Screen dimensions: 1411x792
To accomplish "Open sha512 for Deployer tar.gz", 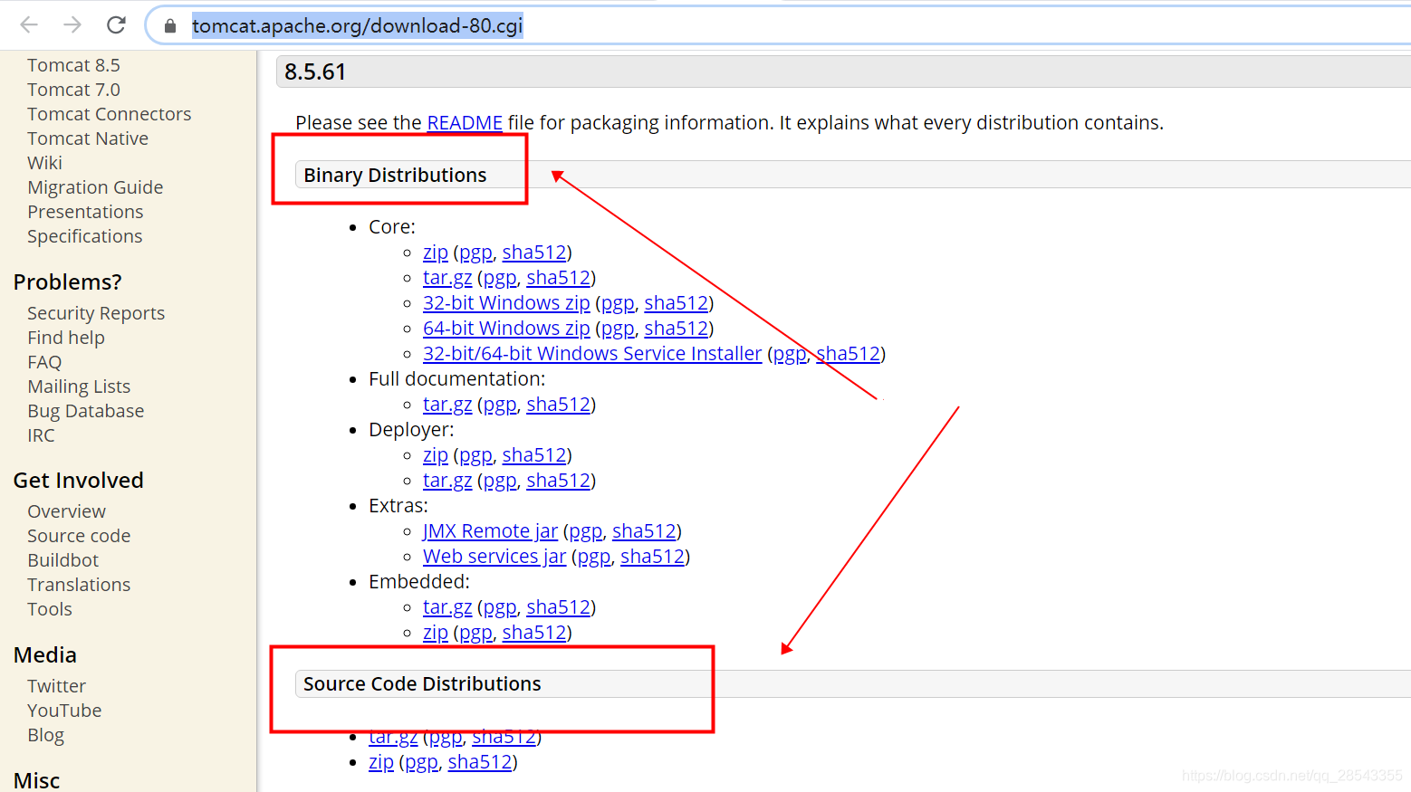I will point(559,481).
